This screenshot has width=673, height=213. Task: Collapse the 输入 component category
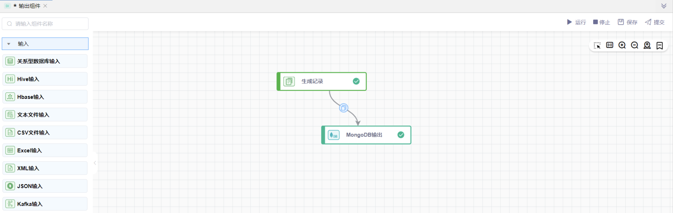9,44
